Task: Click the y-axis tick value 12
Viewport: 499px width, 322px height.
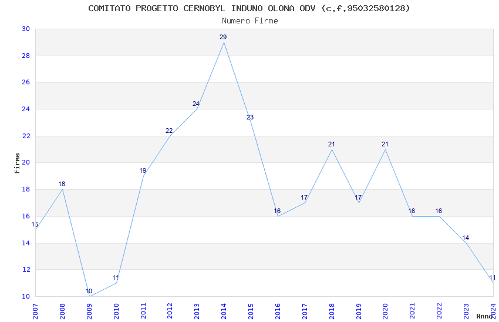Action: [x=26, y=269]
